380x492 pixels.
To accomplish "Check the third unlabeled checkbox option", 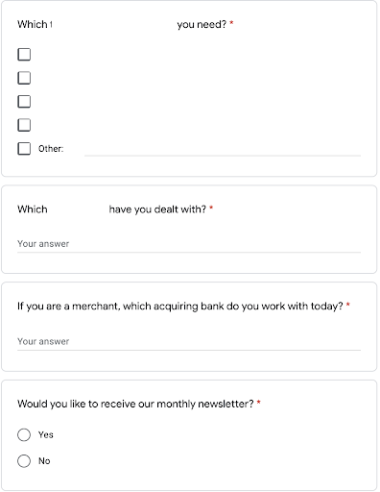I will [x=24, y=102].
